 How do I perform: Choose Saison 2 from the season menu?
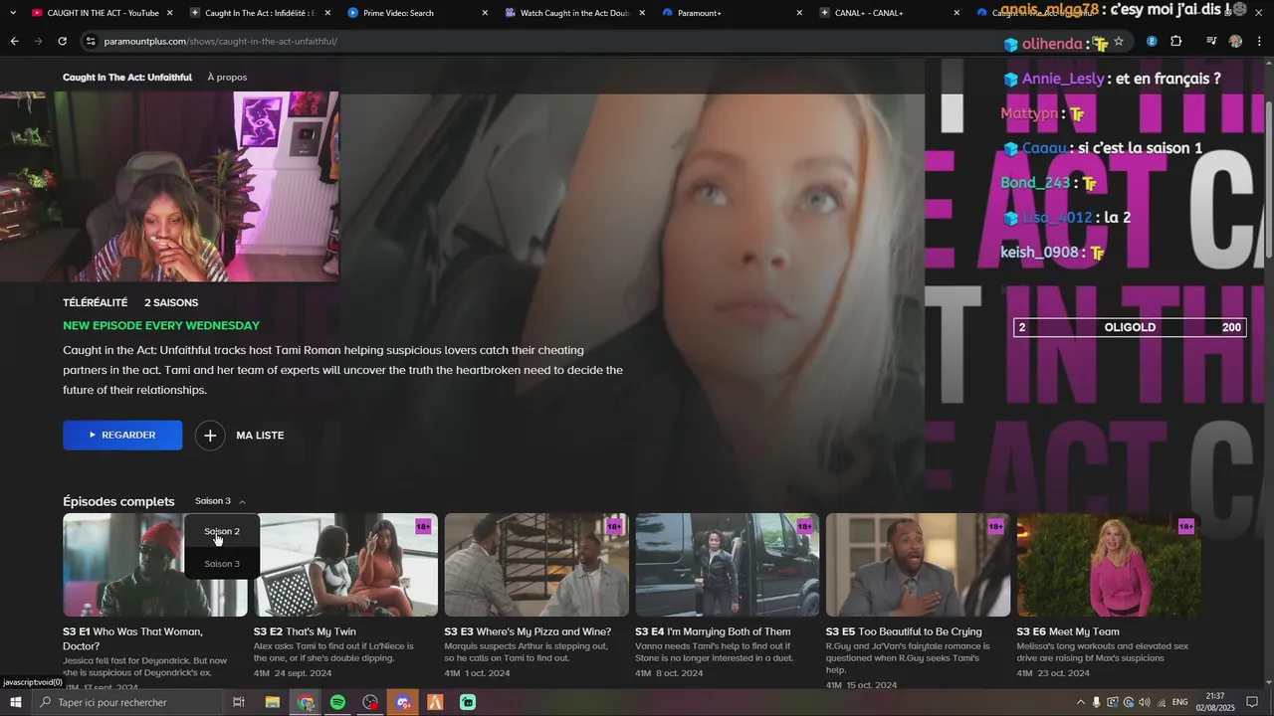pyautogui.click(x=222, y=531)
